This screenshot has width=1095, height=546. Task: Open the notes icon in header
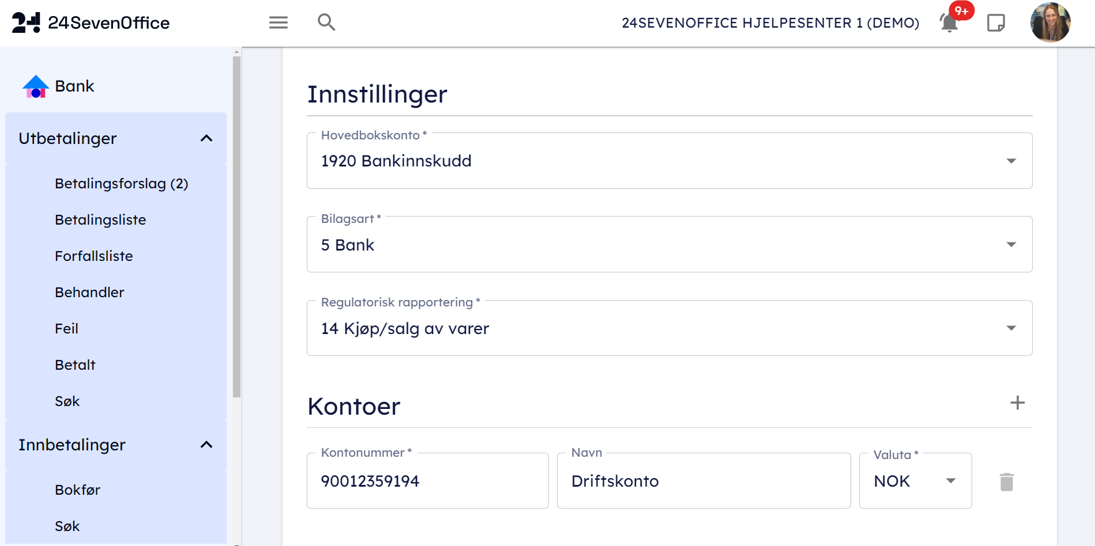[996, 23]
